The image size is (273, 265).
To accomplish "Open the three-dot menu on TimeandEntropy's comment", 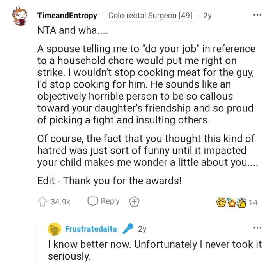I will click(x=257, y=15).
